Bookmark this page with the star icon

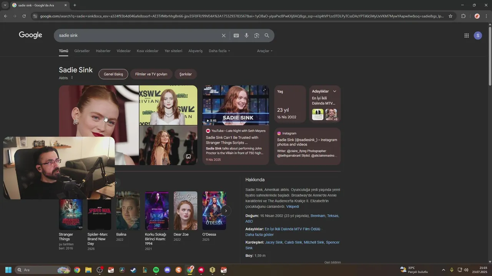click(450, 16)
